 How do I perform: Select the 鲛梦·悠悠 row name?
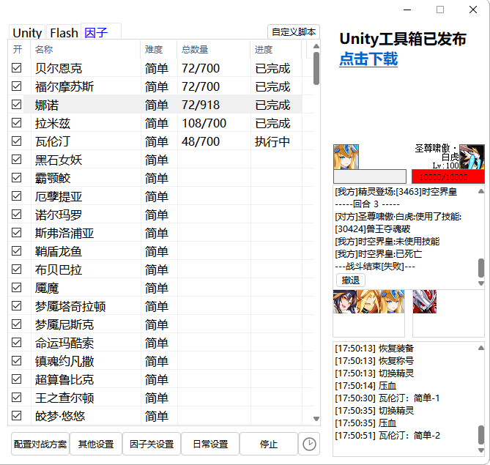pyautogui.click(x=60, y=416)
